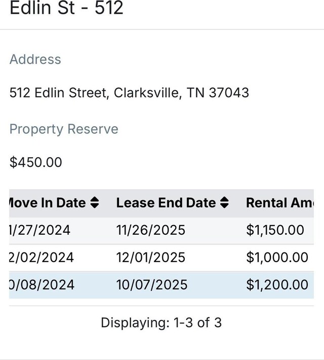324x360 pixels.
Task: Select the 12/01/2025 lease end date cell
Action: coord(151,258)
